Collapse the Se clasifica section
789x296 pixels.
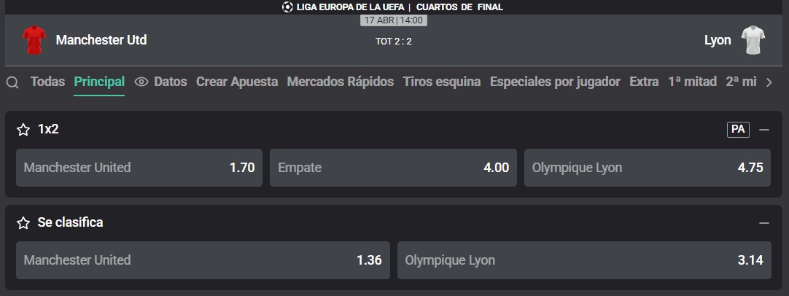point(764,223)
